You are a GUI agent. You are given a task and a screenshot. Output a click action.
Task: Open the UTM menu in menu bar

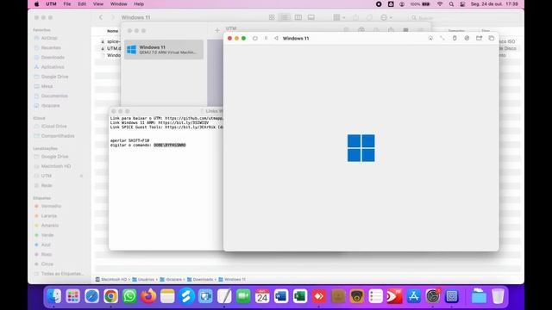click(x=51, y=3)
